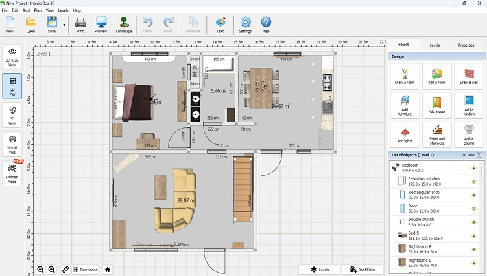This screenshot has width=487, height=276.
Task: Open the Levels menu
Action: click(x=63, y=10)
